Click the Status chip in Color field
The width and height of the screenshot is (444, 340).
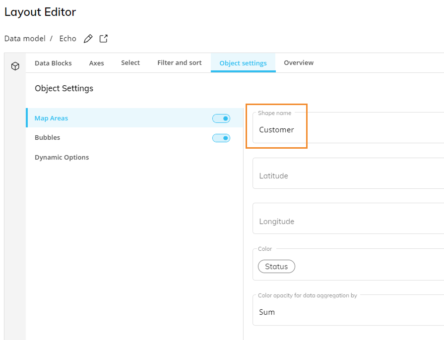(276, 267)
